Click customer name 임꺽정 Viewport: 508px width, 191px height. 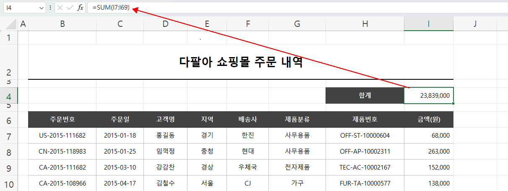[165, 152]
